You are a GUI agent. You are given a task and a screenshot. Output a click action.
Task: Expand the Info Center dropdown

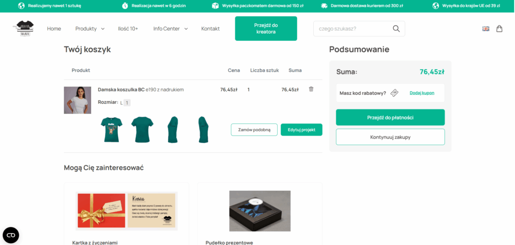pos(170,29)
